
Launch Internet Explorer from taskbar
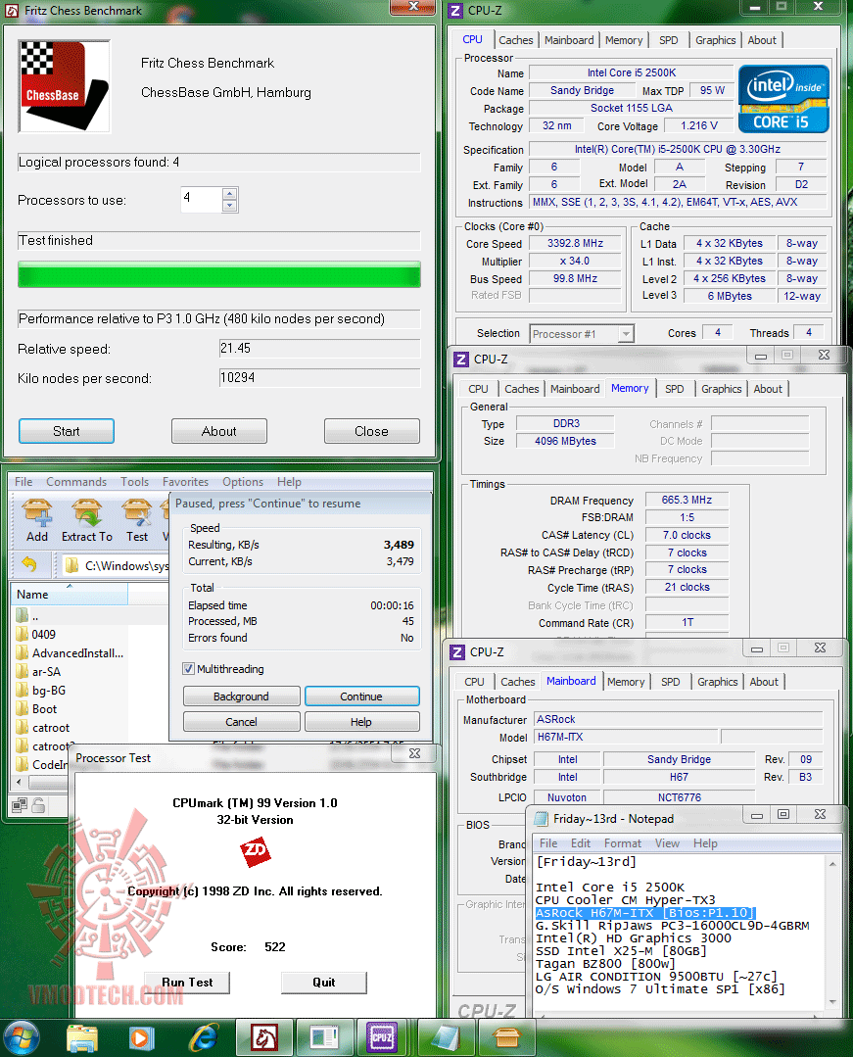coord(204,1038)
